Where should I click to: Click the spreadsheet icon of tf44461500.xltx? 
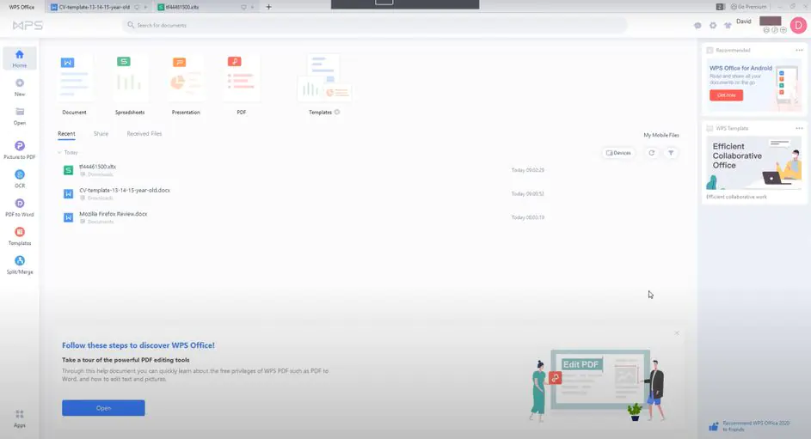pos(68,170)
